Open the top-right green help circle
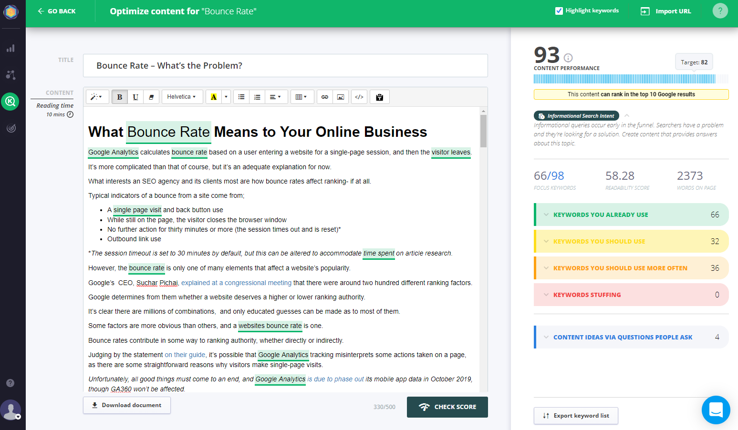 pos(720,10)
